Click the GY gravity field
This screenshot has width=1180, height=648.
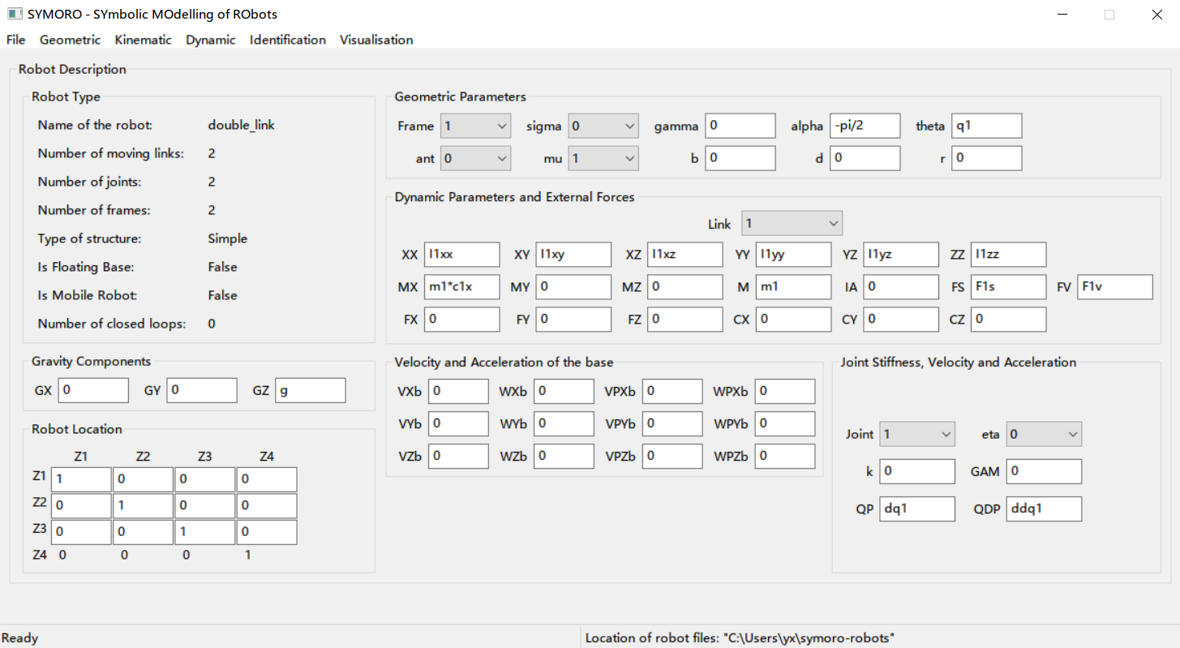(x=202, y=390)
